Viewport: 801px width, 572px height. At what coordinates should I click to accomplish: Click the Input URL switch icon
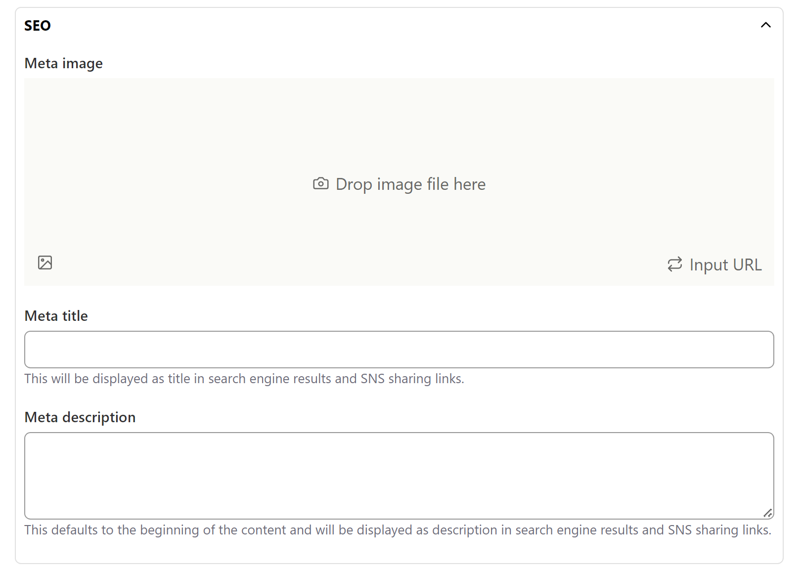674,264
